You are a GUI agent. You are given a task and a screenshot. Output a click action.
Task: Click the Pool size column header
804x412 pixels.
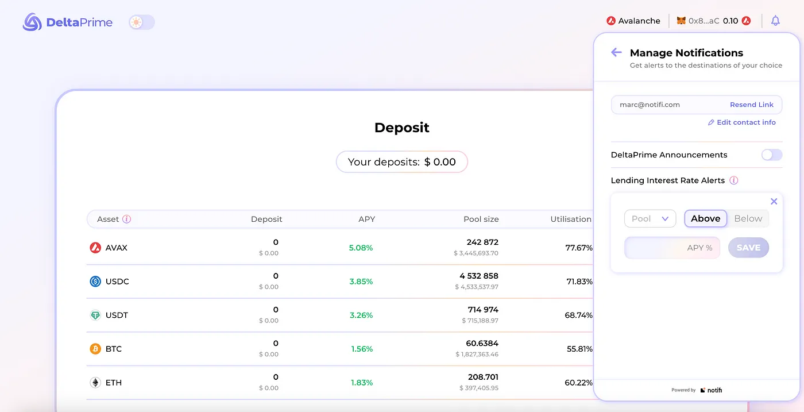point(481,219)
